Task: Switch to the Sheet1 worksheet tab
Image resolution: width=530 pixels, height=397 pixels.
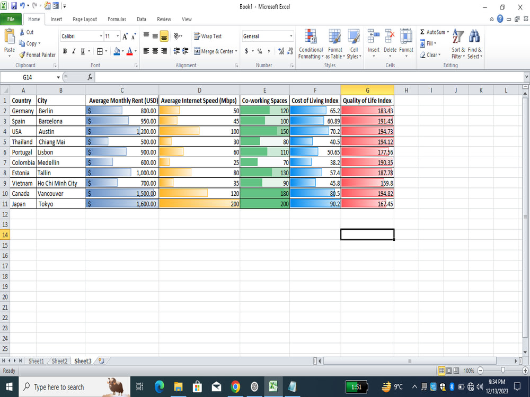Action: (36, 361)
